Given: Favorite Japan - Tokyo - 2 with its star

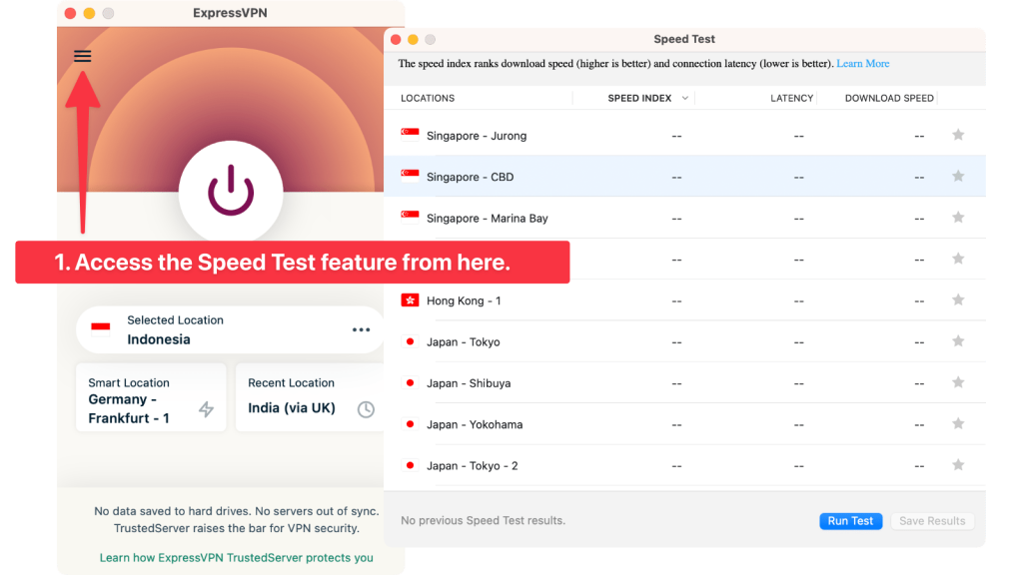Looking at the screenshot, I should coord(958,465).
